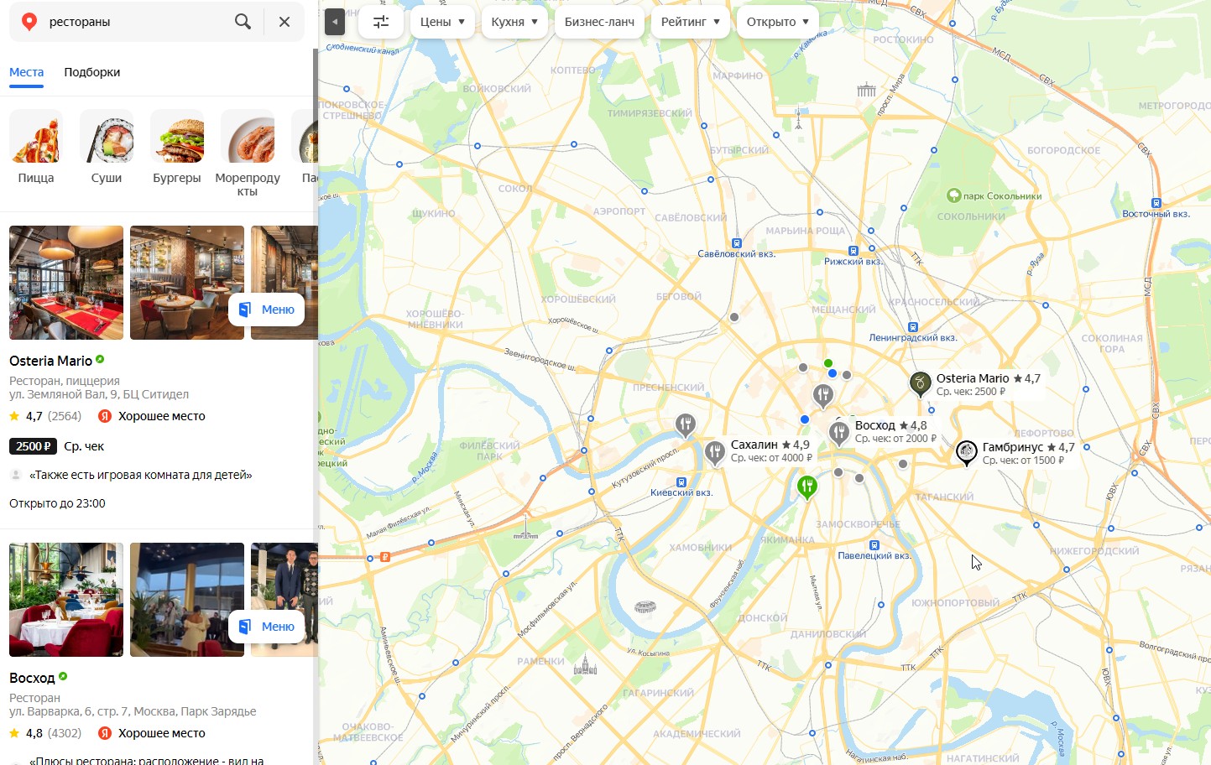1211x765 pixels.
Task: Toggle the Бизнес-ланч filter
Action: 599,22
